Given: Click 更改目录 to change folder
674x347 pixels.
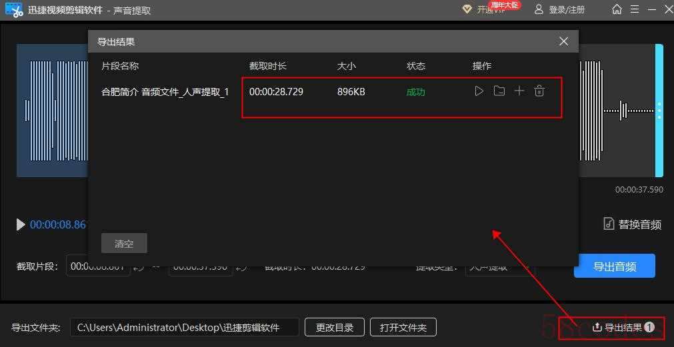Looking at the screenshot, I should pos(334,327).
